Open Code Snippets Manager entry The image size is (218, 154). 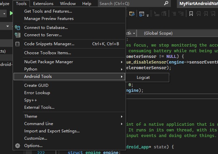[69, 44]
